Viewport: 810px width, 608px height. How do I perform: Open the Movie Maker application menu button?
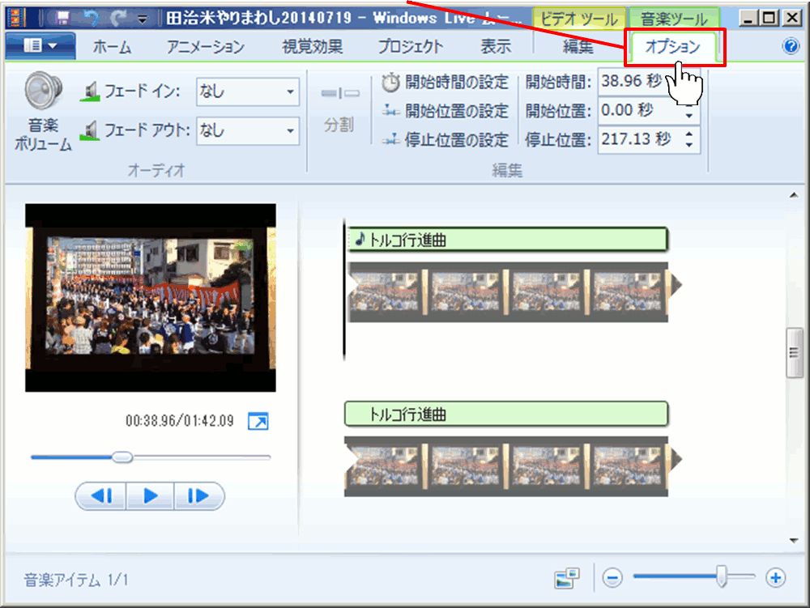pos(40,46)
